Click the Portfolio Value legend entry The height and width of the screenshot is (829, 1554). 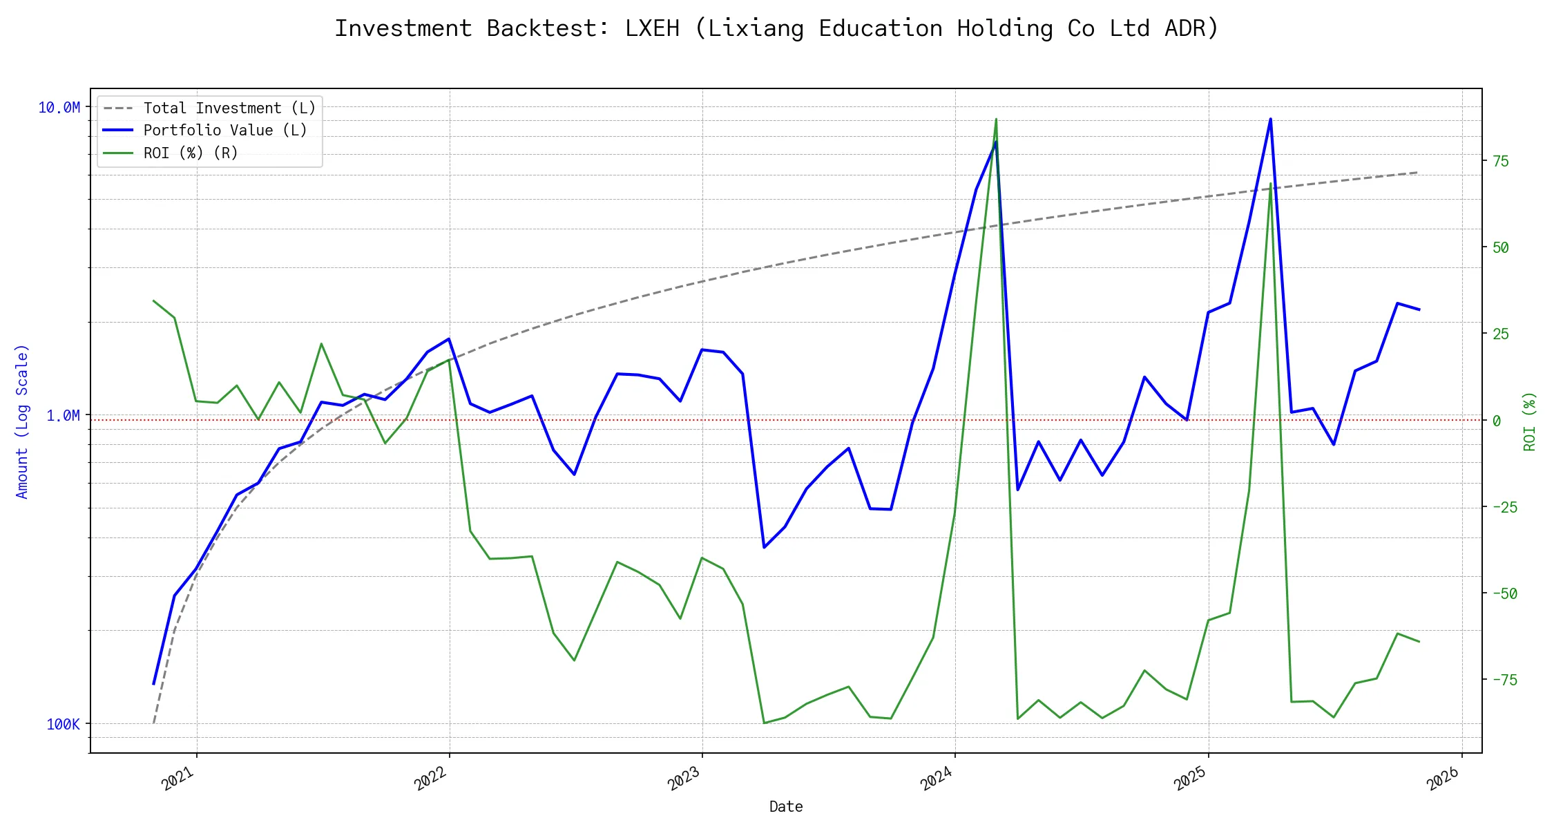(x=225, y=131)
